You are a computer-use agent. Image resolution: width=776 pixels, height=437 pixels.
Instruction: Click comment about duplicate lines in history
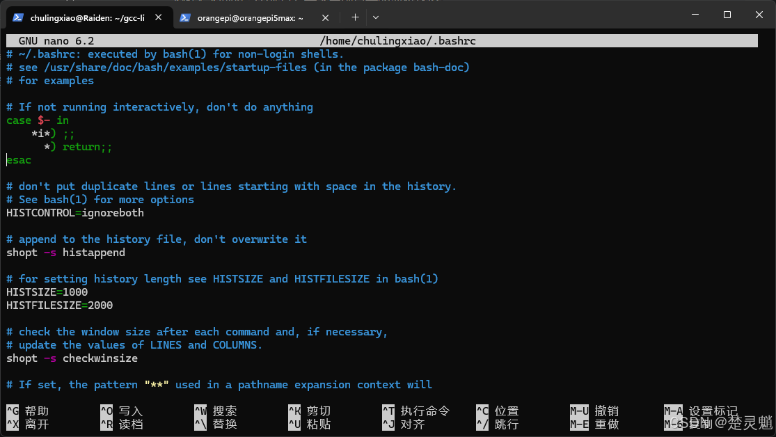[232, 186]
